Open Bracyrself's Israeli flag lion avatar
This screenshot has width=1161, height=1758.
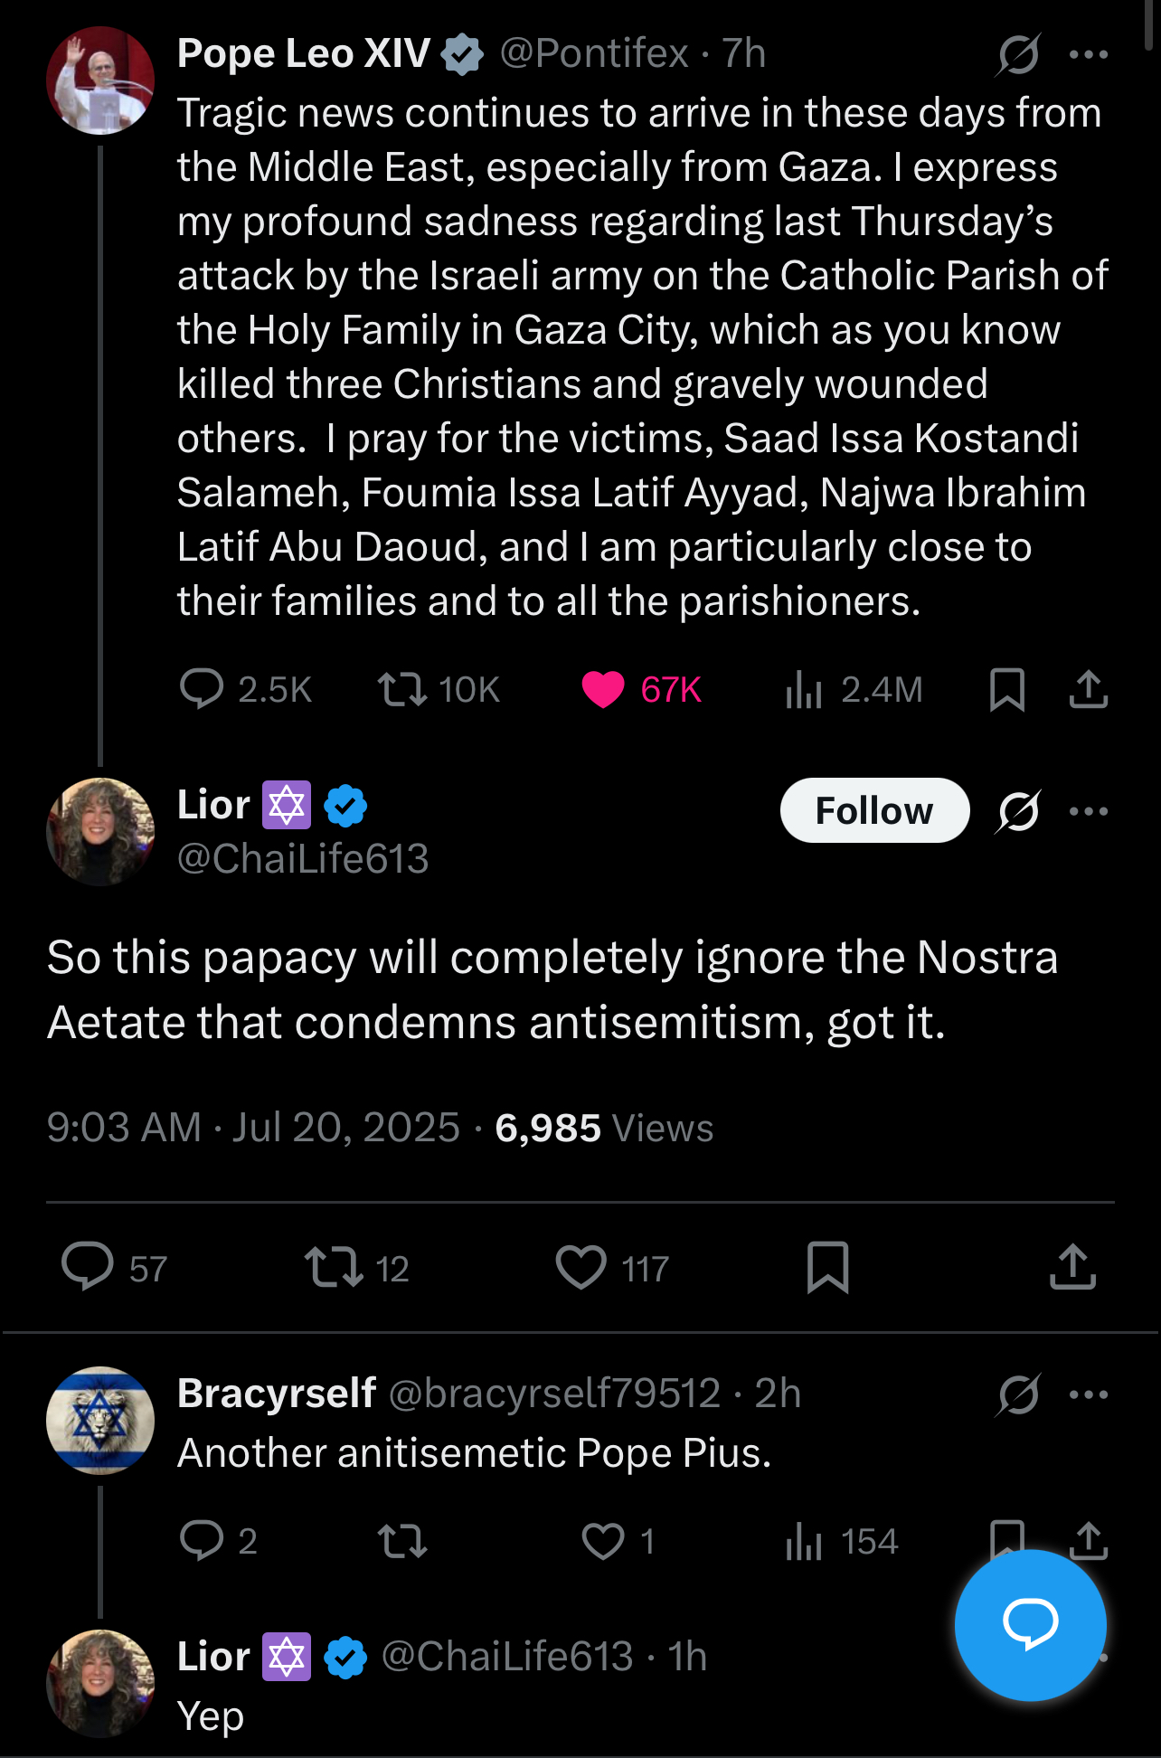coord(100,1421)
